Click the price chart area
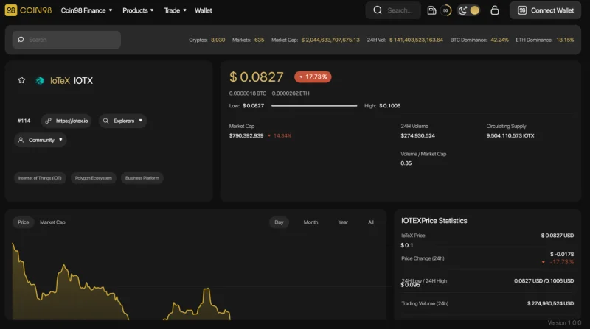This screenshot has height=329, width=590. [x=195, y=280]
